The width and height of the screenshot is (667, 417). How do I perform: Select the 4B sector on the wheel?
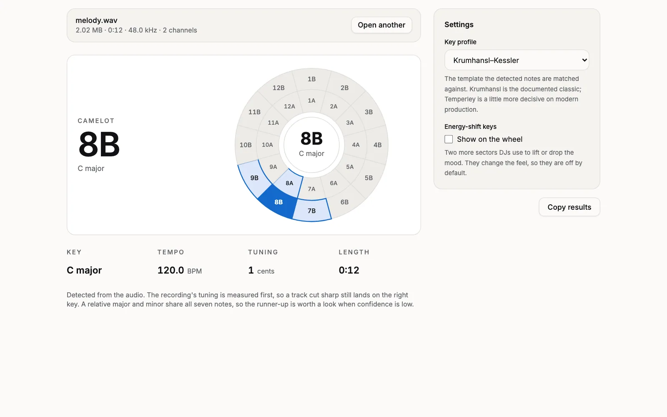point(378,145)
